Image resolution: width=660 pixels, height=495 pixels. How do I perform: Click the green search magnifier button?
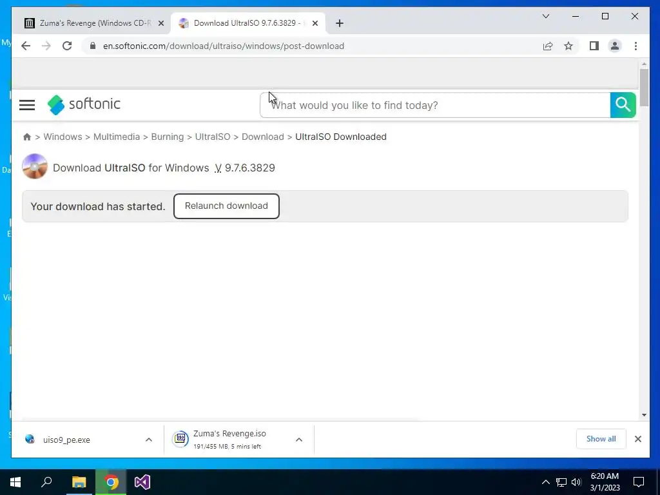click(623, 105)
